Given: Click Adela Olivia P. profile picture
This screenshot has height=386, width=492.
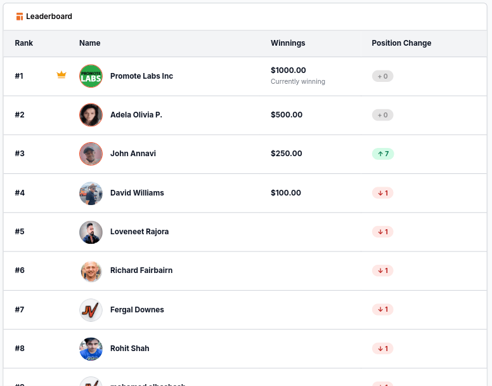Looking at the screenshot, I should click(x=91, y=115).
